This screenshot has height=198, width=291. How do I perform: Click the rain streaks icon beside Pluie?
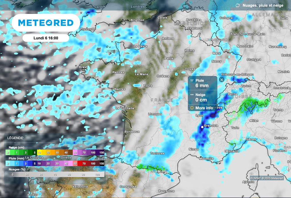click(192, 80)
